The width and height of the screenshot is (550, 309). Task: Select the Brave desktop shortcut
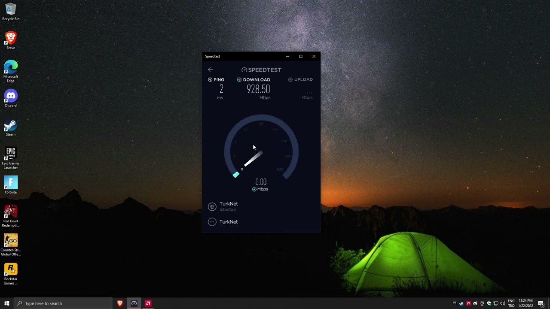[11, 41]
